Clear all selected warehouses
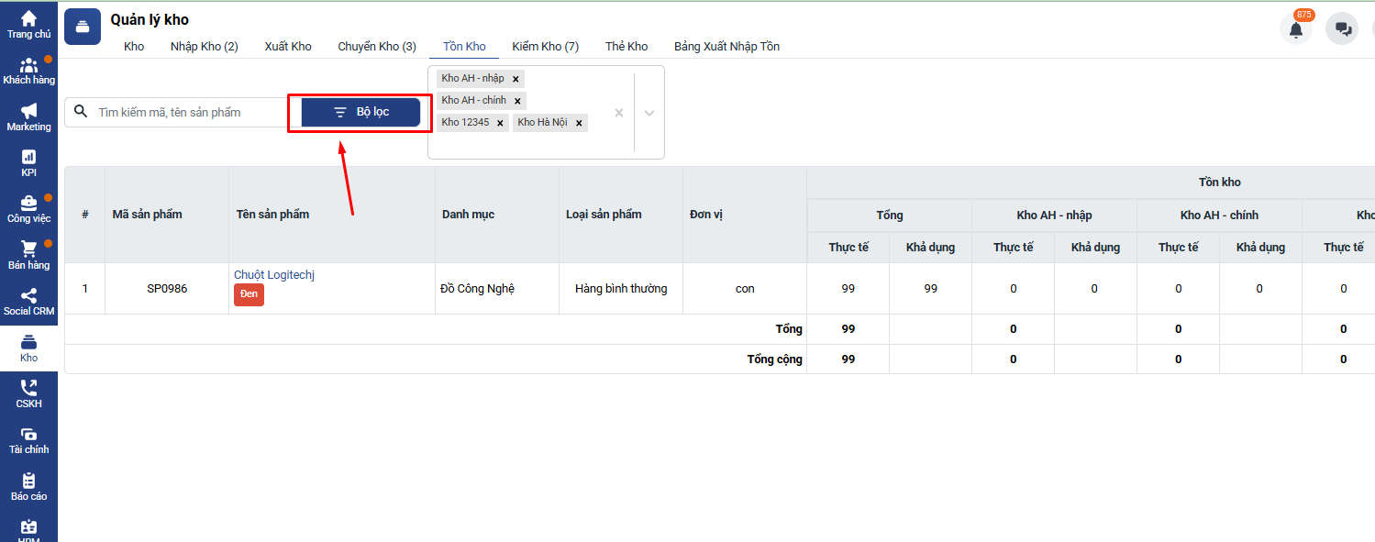Screen dimensions: 1375x542 click(x=618, y=113)
